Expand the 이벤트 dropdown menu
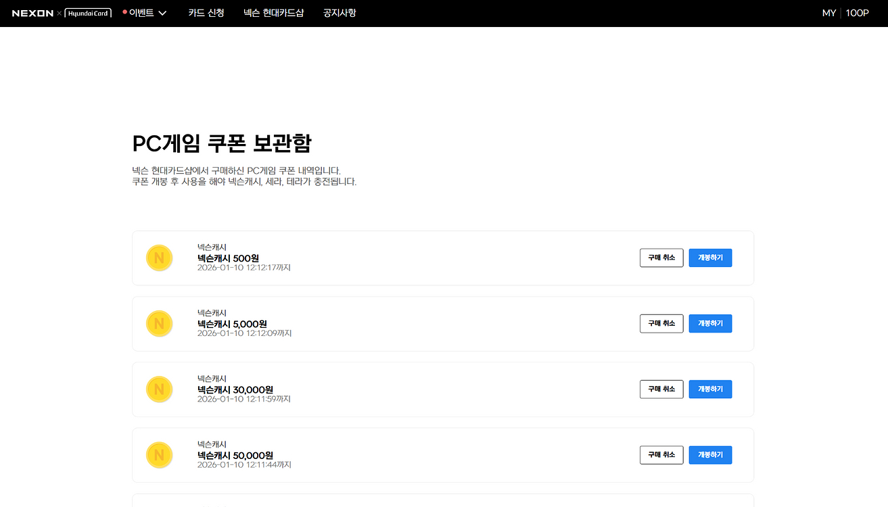The width and height of the screenshot is (888, 507). [141, 14]
